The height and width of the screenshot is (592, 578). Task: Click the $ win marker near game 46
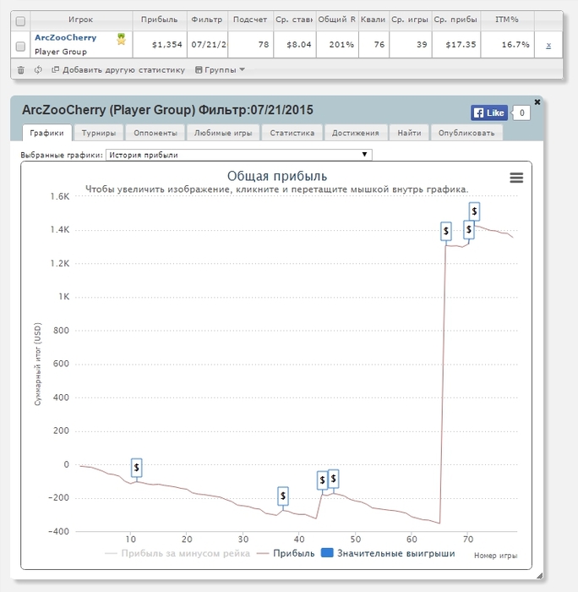[334, 480]
